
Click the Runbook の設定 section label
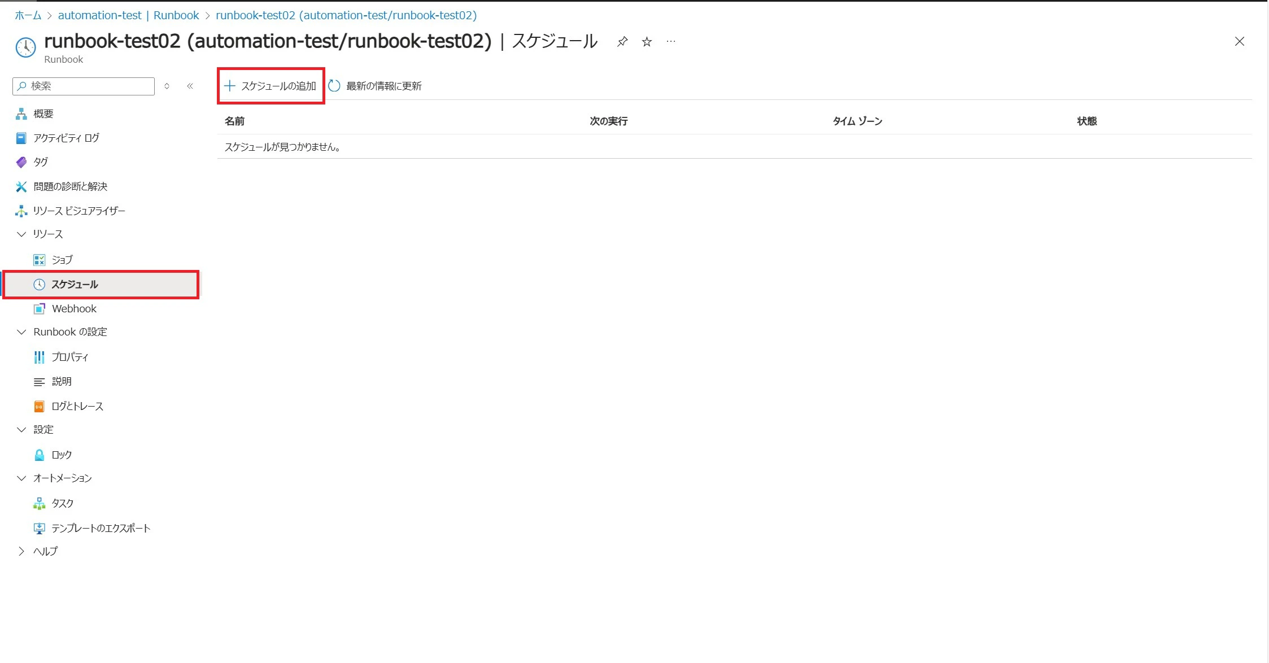(70, 332)
